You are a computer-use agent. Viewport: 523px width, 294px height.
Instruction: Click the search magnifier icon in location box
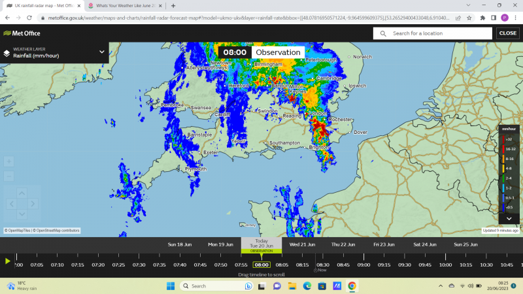pyautogui.click(x=383, y=33)
